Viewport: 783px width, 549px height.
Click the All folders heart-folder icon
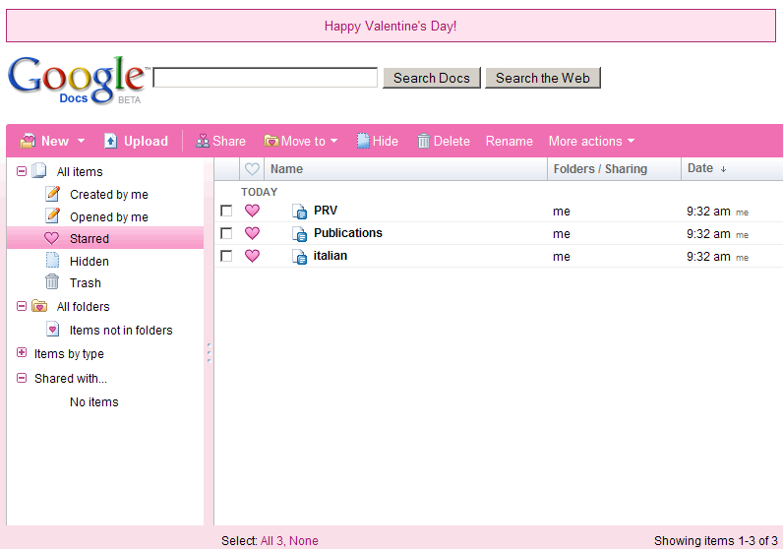pos(39,306)
